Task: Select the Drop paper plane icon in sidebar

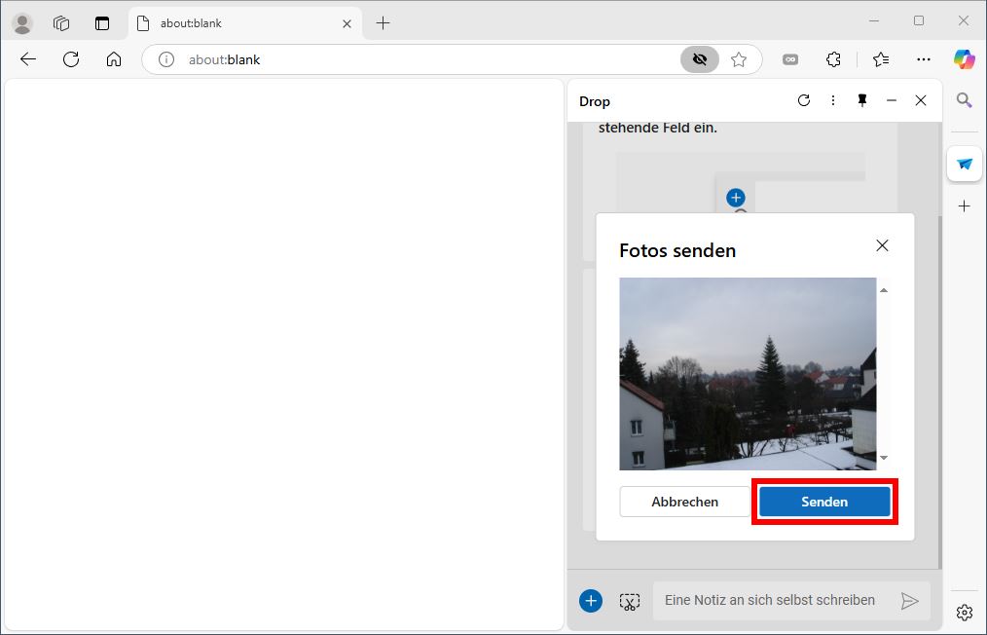Action: (964, 164)
